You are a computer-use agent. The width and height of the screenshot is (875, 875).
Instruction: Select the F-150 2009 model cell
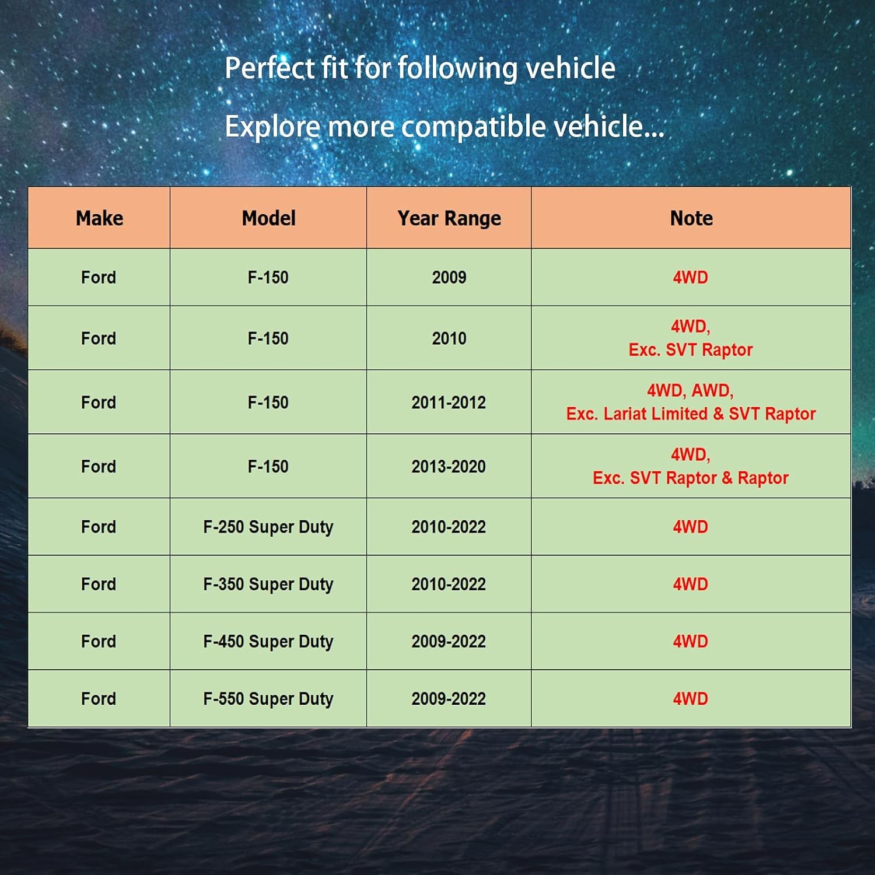268,277
